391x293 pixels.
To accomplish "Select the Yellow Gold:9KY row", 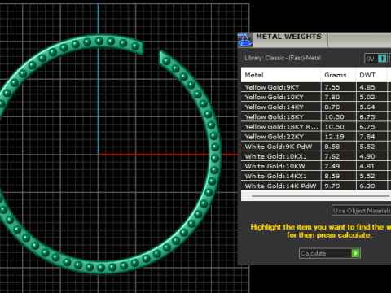I will 316,87.
